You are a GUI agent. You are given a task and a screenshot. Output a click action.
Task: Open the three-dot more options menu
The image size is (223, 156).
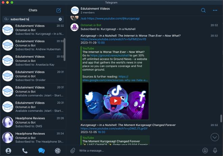(x=215, y=10)
